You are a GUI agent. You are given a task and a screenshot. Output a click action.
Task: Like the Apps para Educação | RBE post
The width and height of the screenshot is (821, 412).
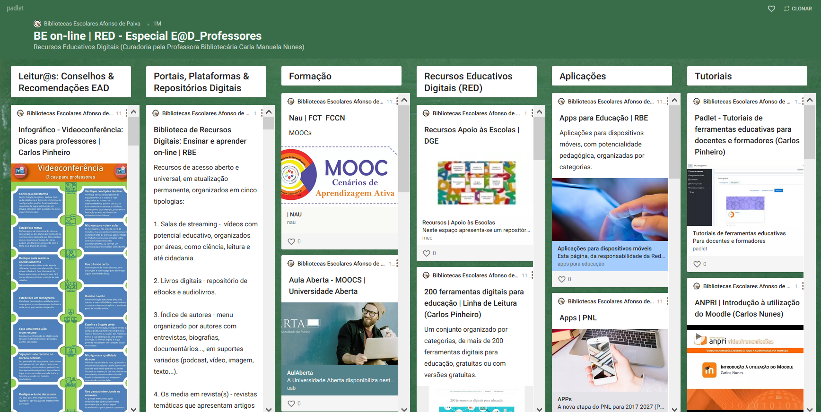[562, 279]
